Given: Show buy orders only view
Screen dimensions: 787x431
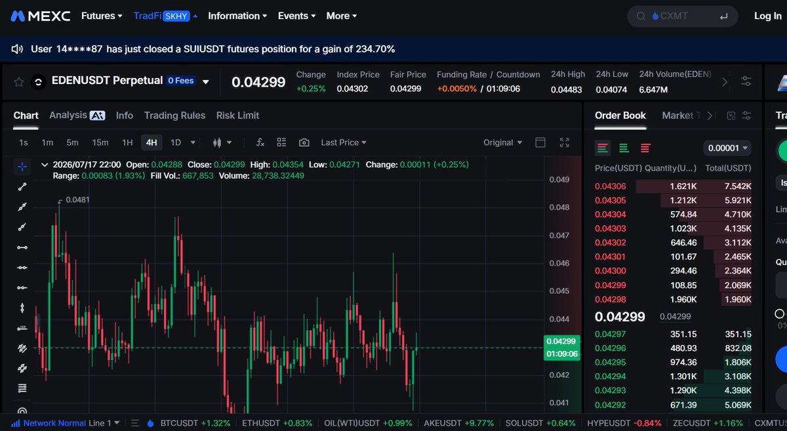Looking at the screenshot, I should (x=624, y=148).
